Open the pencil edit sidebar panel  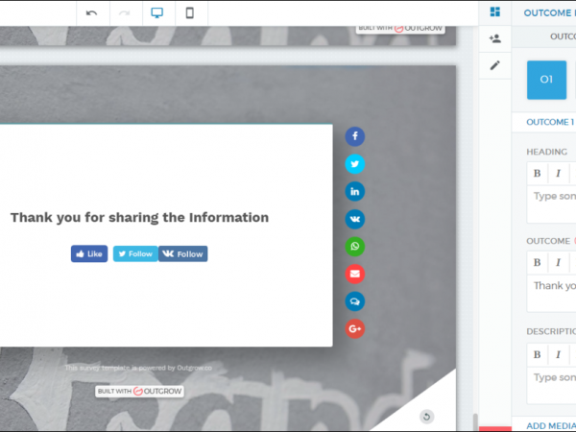(495, 65)
